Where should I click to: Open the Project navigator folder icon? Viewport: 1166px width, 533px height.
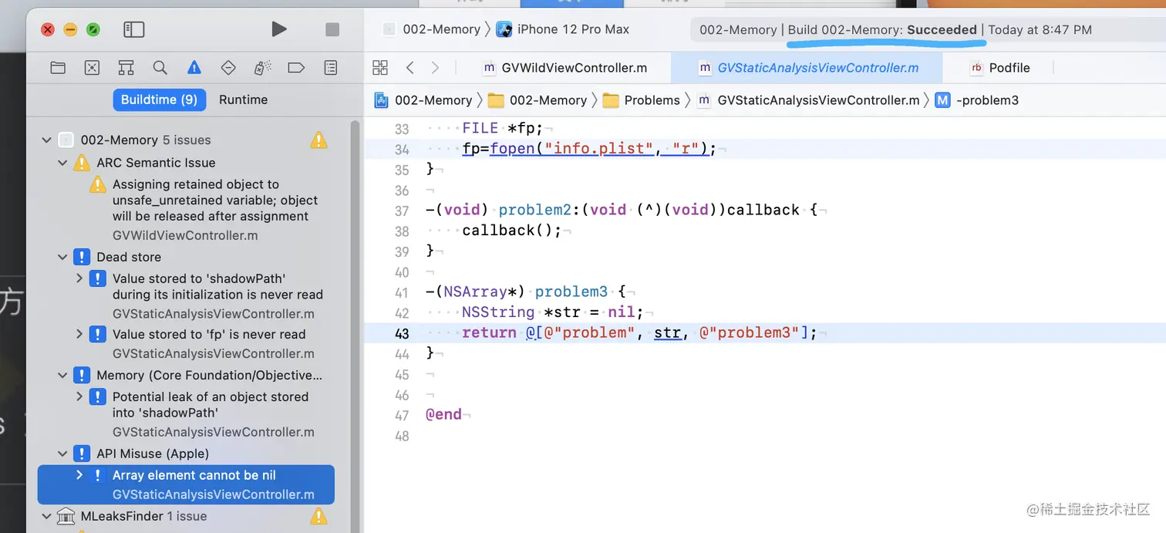(58, 68)
